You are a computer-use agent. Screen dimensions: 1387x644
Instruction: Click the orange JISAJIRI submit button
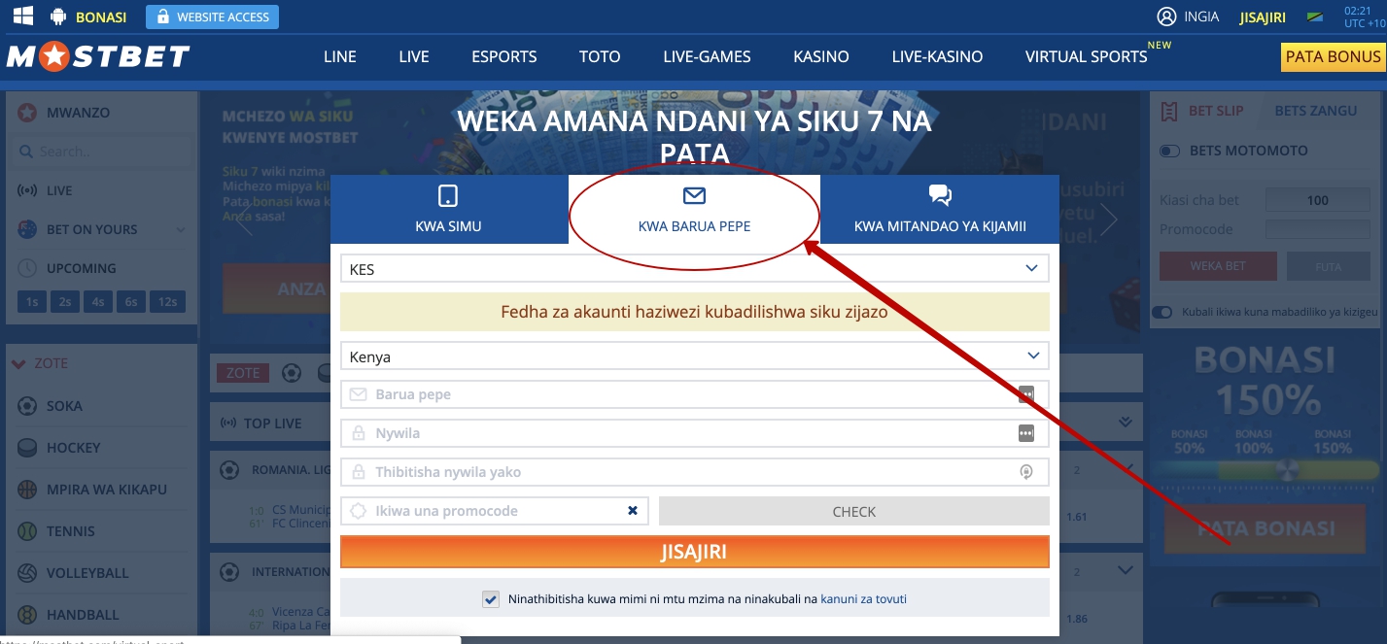click(x=694, y=552)
